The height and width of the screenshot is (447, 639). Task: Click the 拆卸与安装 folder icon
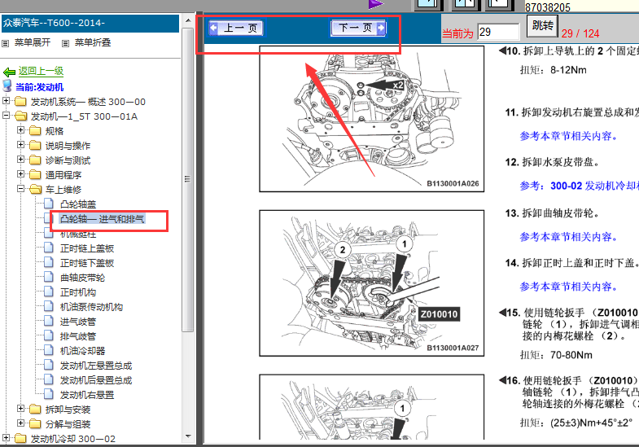(35, 409)
